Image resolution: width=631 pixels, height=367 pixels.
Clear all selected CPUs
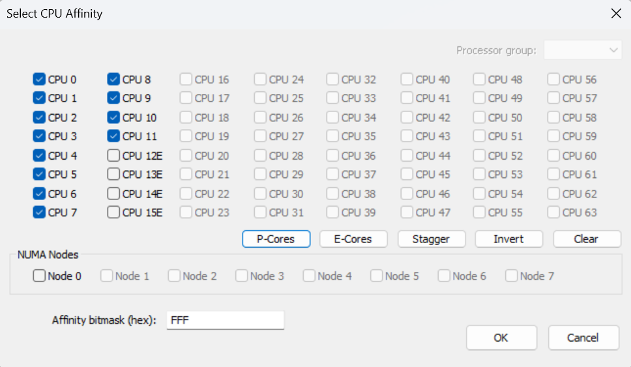[587, 239]
